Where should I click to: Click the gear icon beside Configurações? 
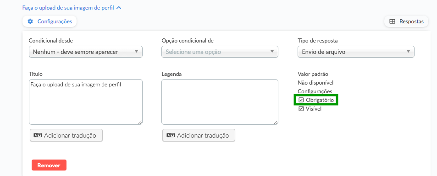[x=30, y=21]
